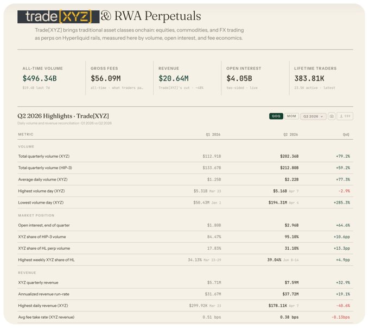Click the 'XYZ quarterly revenue' row label

point(38,282)
